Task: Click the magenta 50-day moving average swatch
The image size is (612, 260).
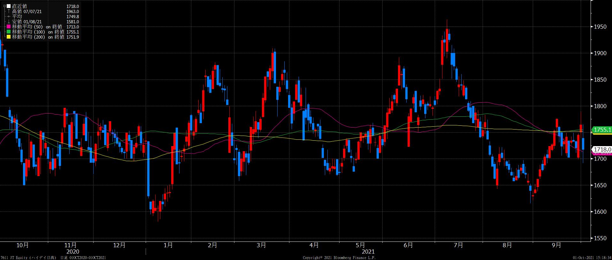Action: [9, 27]
